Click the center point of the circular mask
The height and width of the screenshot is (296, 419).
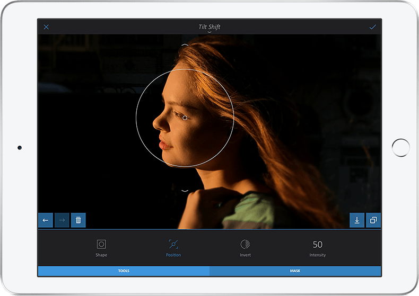[x=185, y=118]
